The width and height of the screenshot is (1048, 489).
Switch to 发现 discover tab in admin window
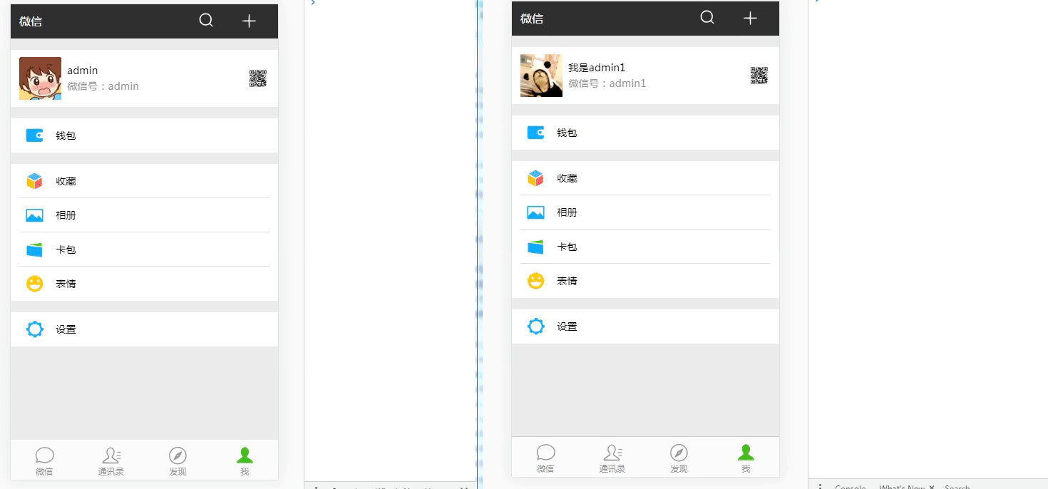[x=178, y=460]
